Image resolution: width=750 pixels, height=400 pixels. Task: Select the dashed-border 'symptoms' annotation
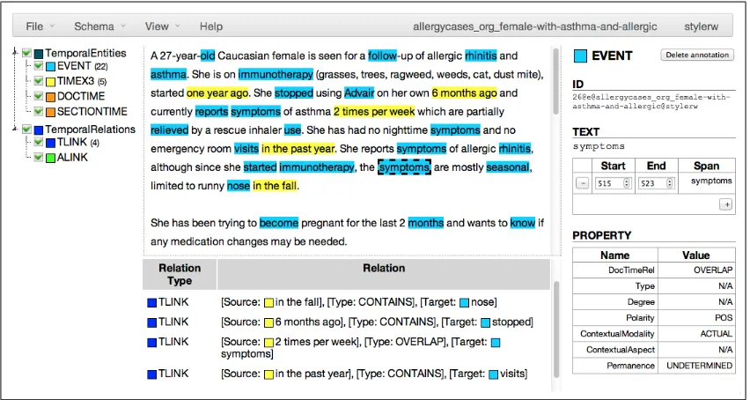point(405,167)
